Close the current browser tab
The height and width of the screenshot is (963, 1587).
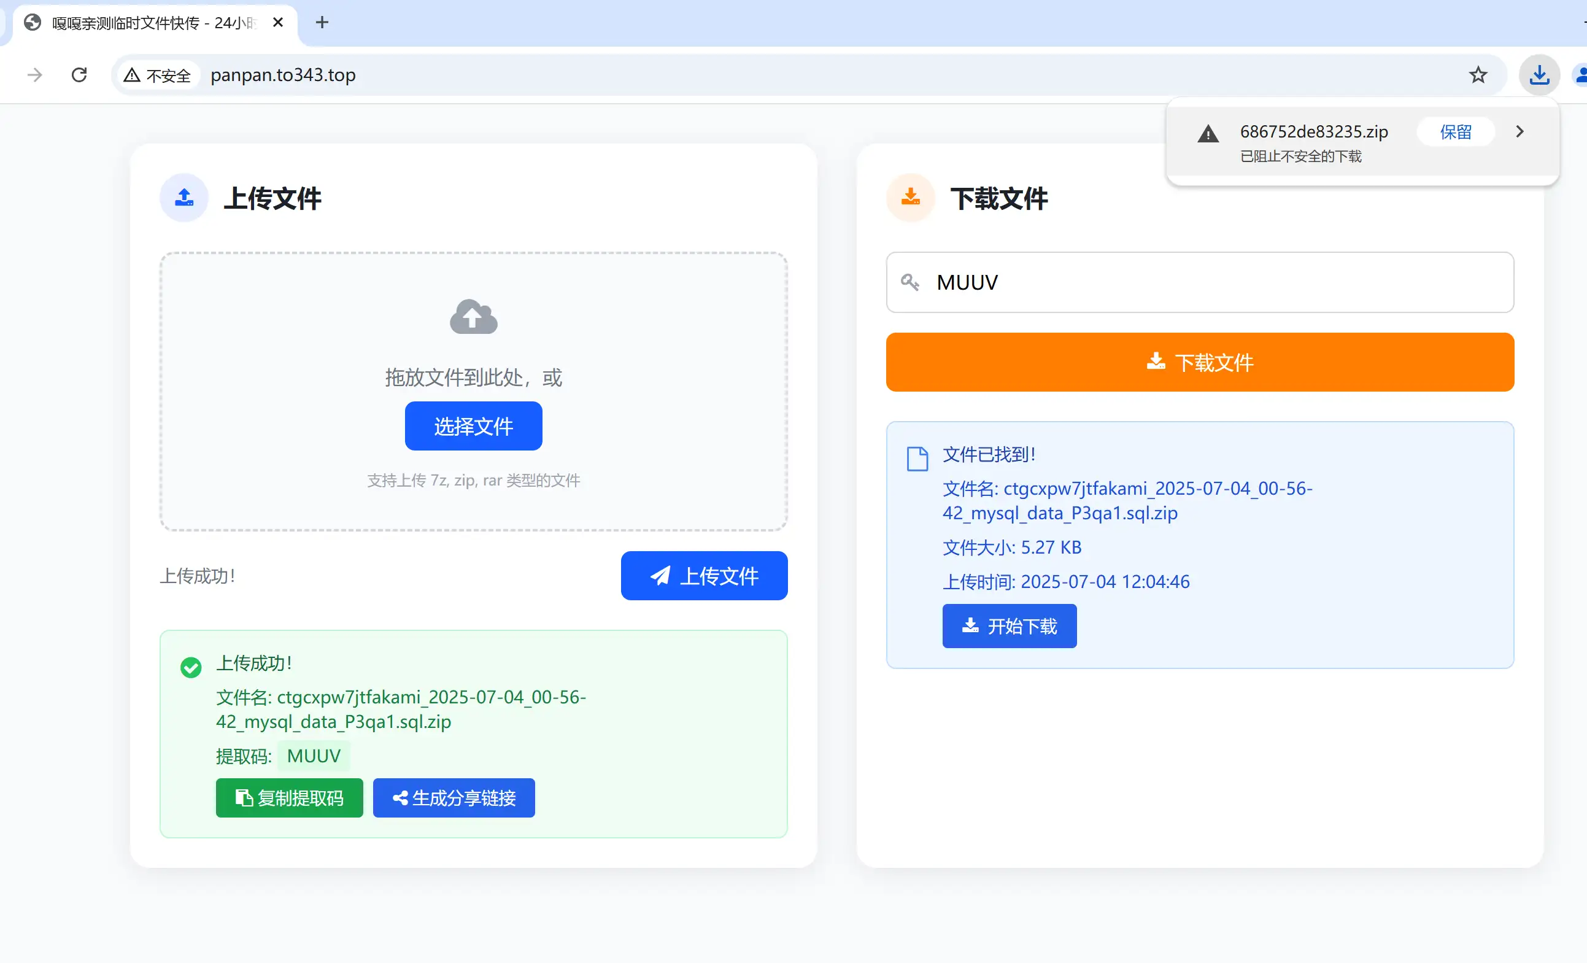[278, 23]
